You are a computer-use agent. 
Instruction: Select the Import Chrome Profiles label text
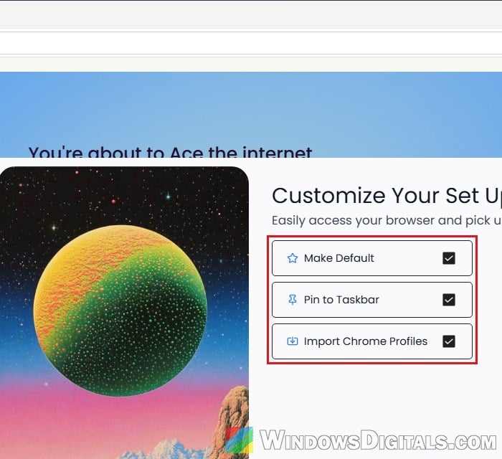(x=366, y=341)
